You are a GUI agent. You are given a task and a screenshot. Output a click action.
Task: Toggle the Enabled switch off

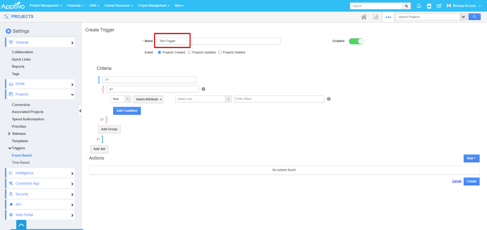356,41
